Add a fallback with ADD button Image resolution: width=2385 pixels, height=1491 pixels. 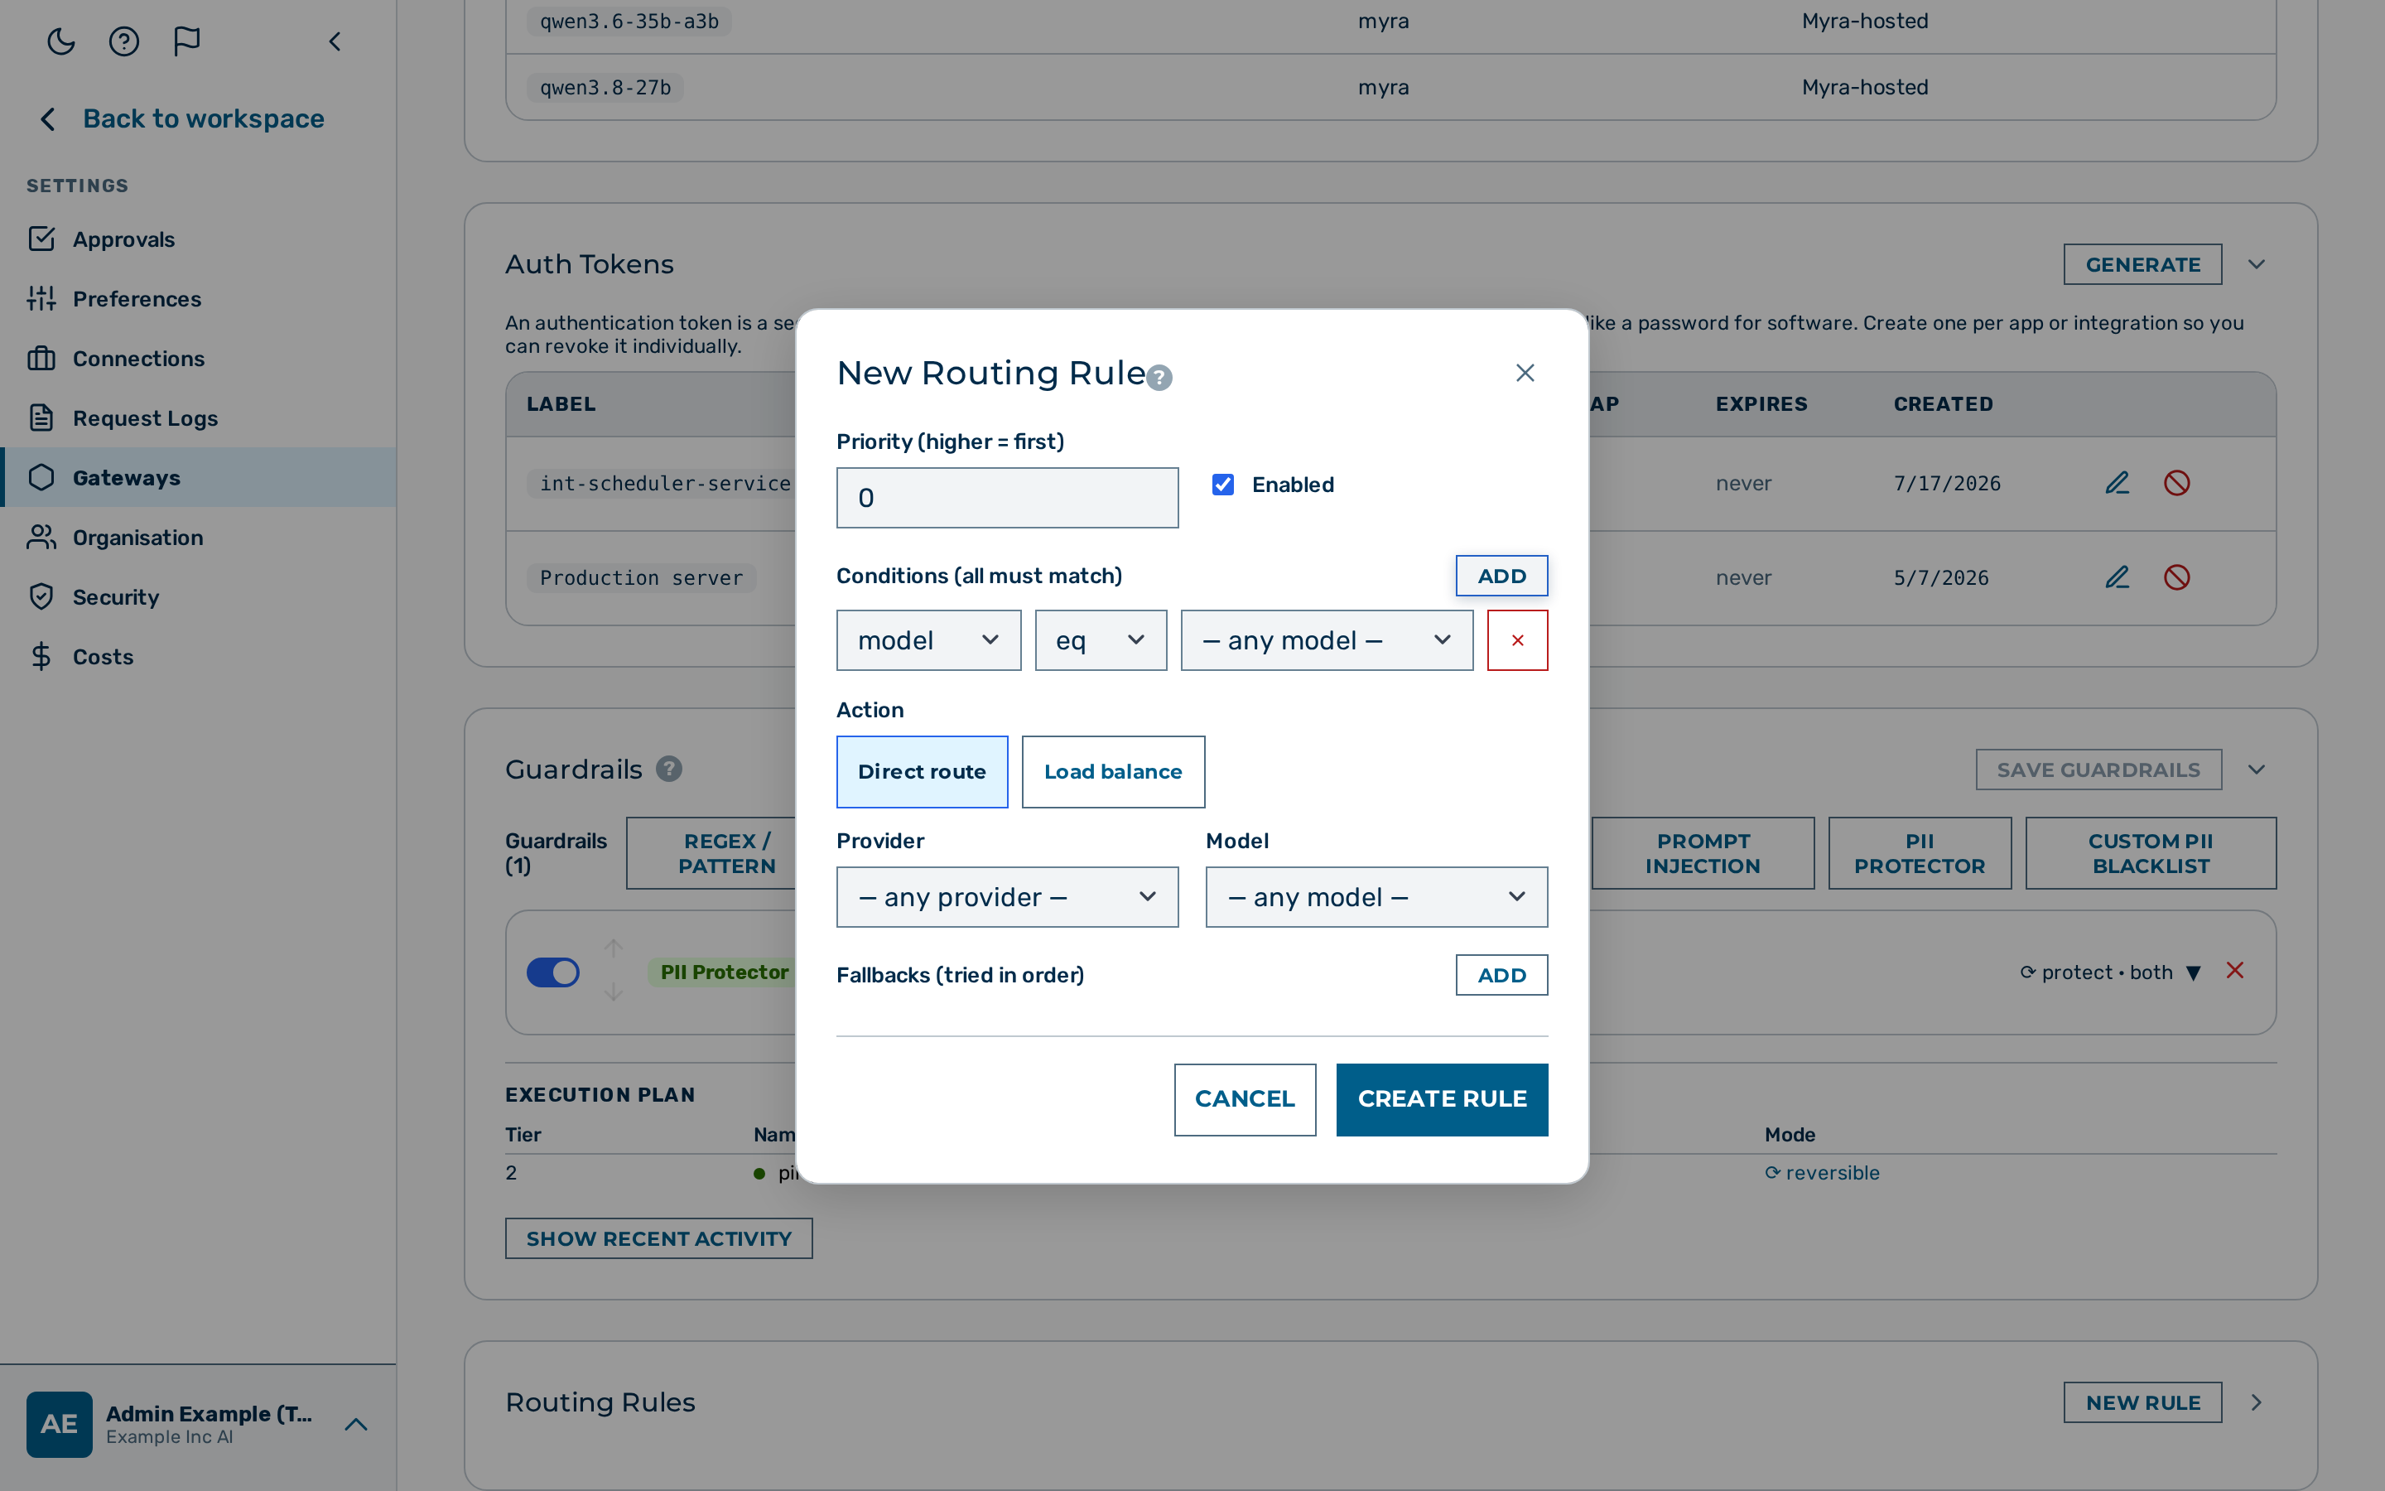click(x=1501, y=975)
